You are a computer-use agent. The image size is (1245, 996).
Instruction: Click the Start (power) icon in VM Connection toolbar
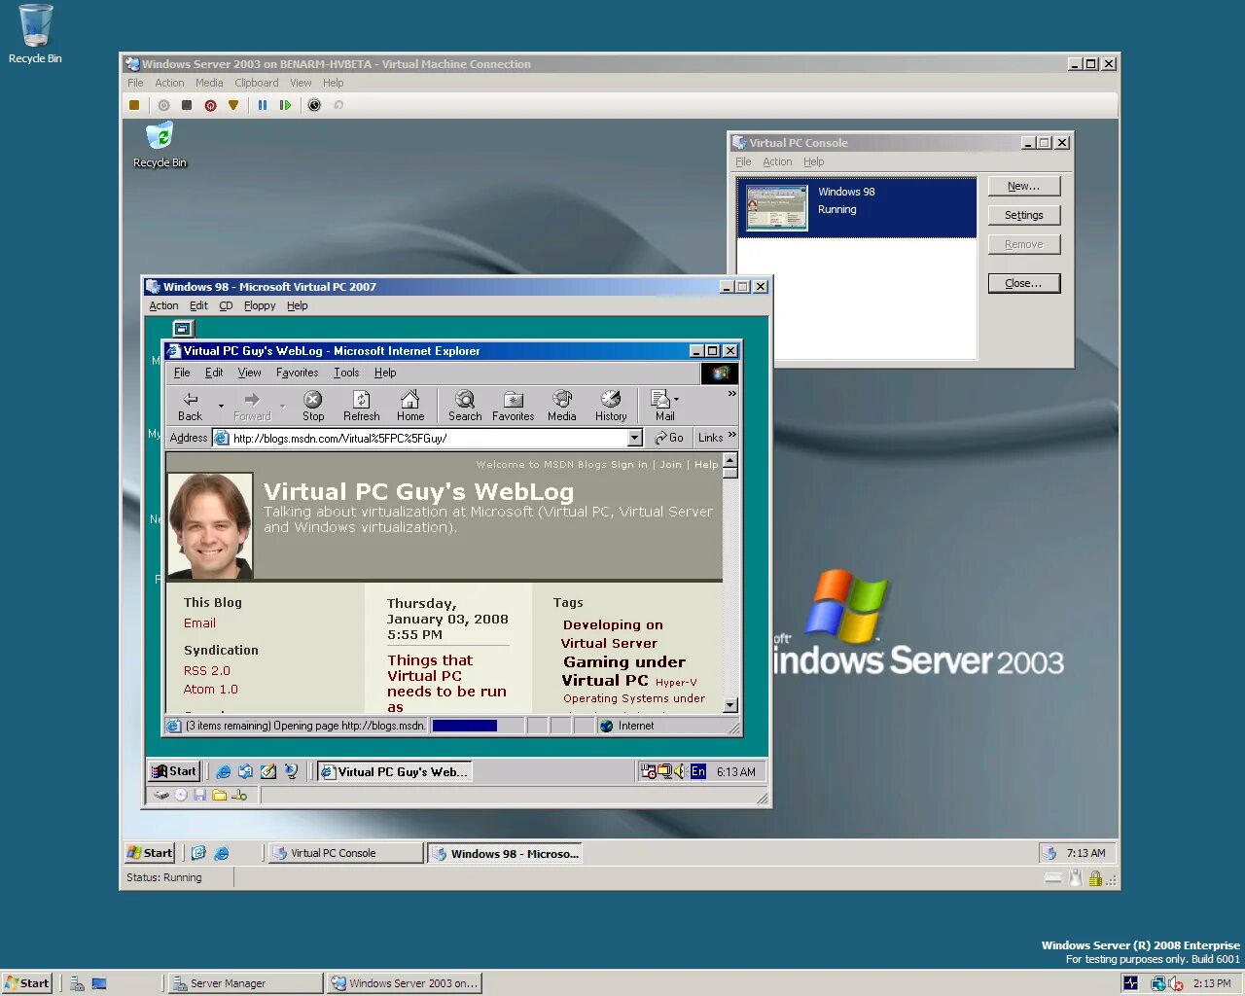163,105
